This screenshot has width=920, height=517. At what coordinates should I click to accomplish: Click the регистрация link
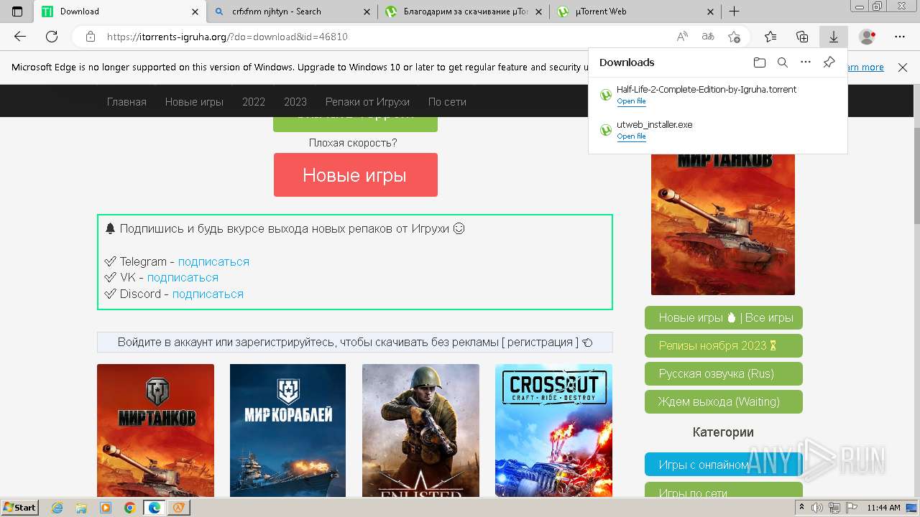click(x=540, y=343)
